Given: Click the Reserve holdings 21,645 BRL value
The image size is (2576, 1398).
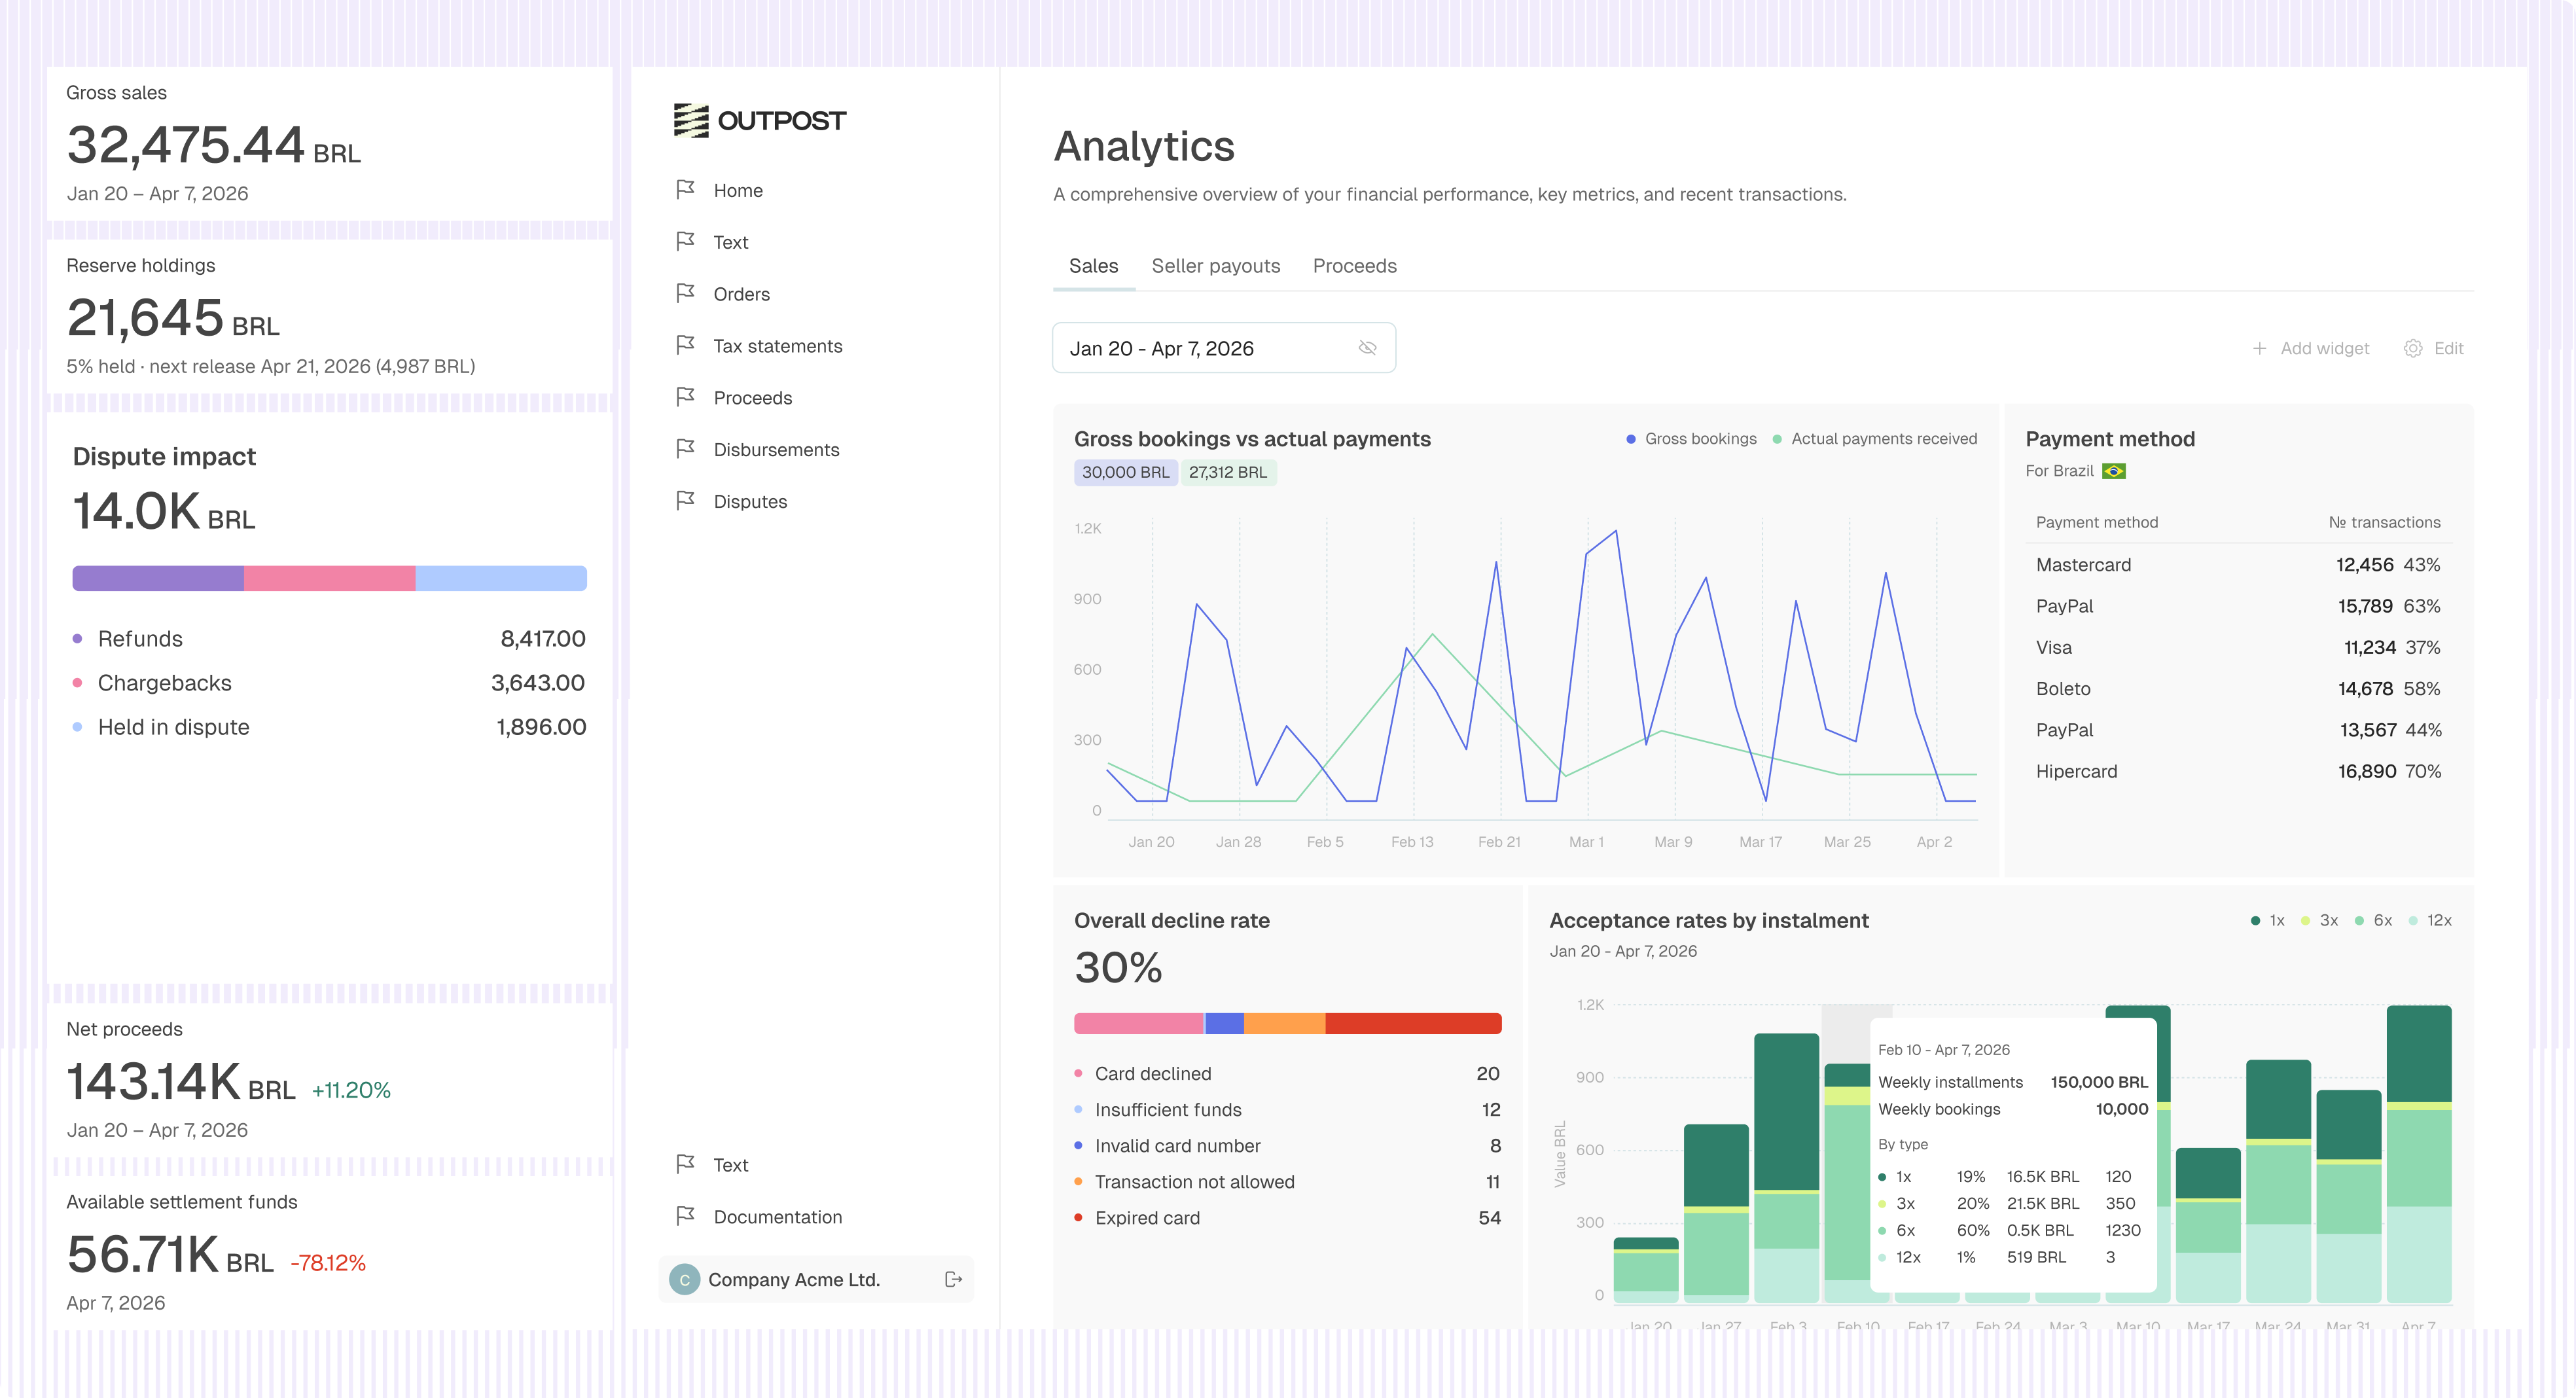Looking at the screenshot, I should [173, 319].
